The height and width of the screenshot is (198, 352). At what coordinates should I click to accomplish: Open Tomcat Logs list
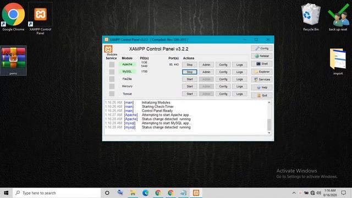point(240,94)
